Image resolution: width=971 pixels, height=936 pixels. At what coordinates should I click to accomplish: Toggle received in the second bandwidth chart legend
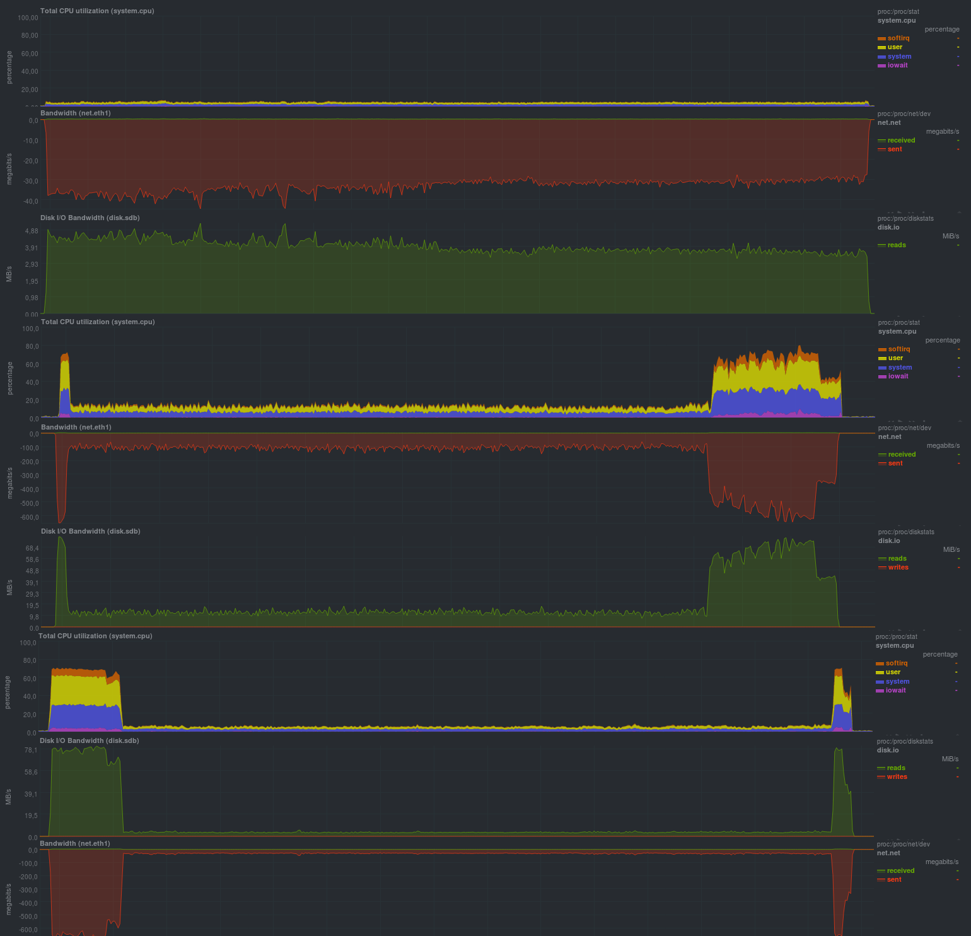coord(902,455)
